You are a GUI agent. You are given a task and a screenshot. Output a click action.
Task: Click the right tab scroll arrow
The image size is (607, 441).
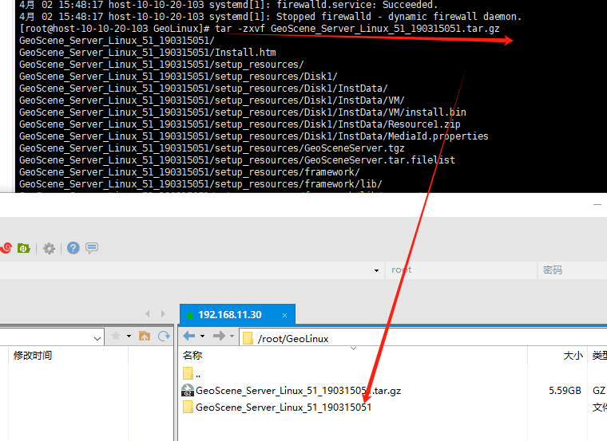coord(163,314)
